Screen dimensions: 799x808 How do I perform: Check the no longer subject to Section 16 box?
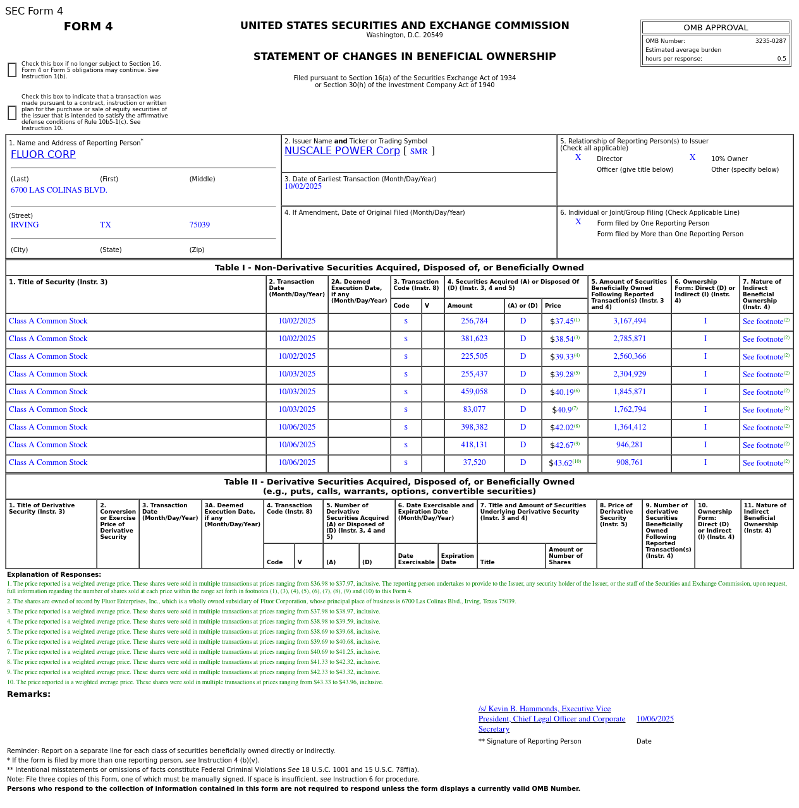[x=12, y=70]
